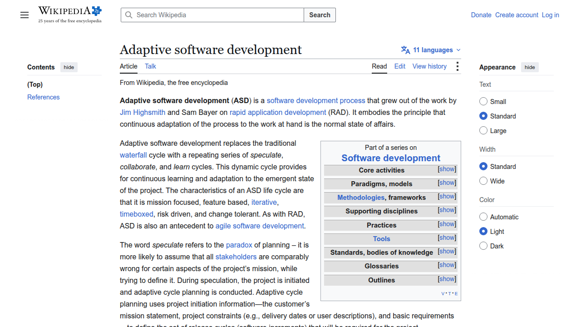
Task: Open the Edit tab
Action: pyautogui.click(x=400, y=66)
